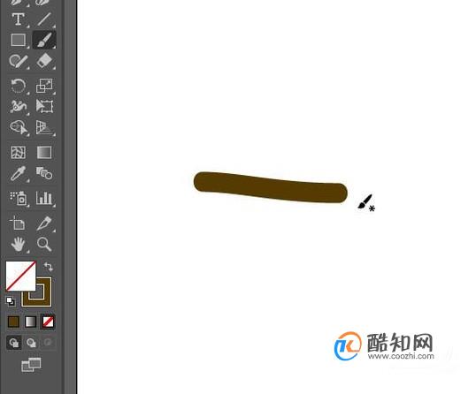Select the Rotate tool
The image size is (476, 394).
pyautogui.click(x=19, y=86)
